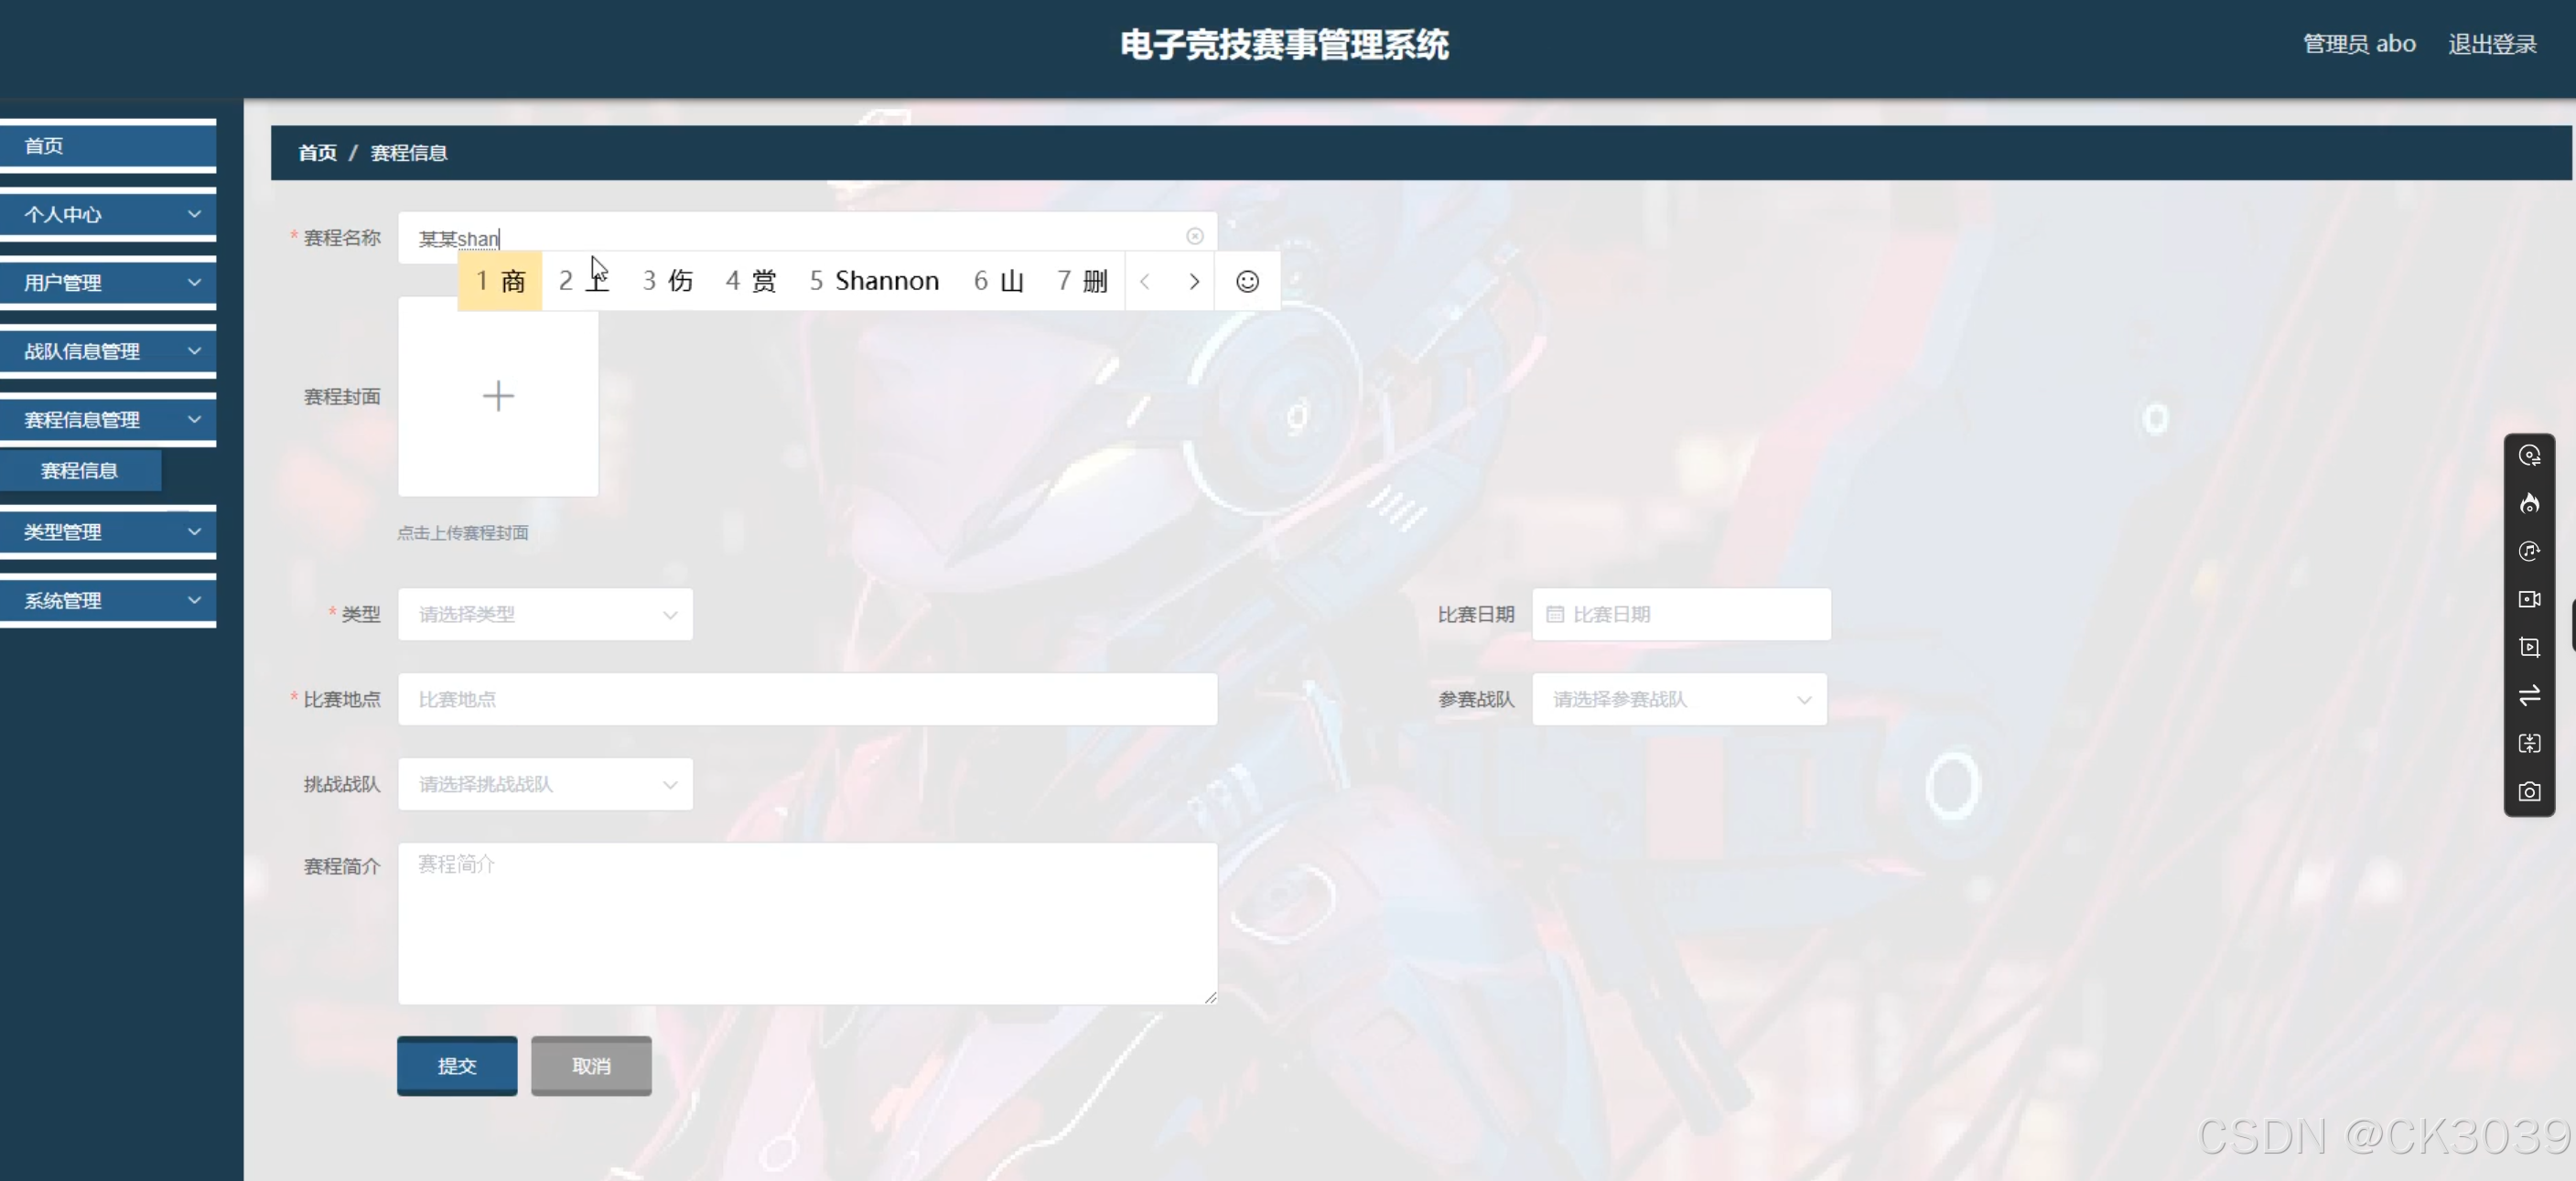Open the 挑战战队 dropdown
This screenshot has height=1181, width=2576.
click(545, 784)
